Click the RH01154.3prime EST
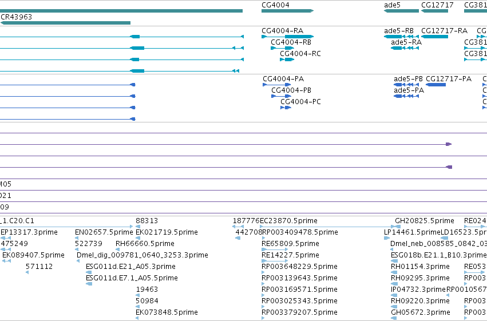 coord(394,272)
